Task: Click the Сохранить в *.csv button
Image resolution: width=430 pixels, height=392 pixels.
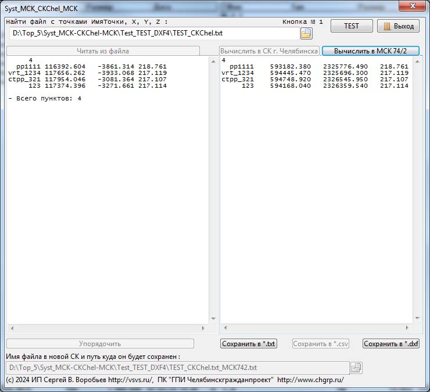Action: click(x=321, y=344)
